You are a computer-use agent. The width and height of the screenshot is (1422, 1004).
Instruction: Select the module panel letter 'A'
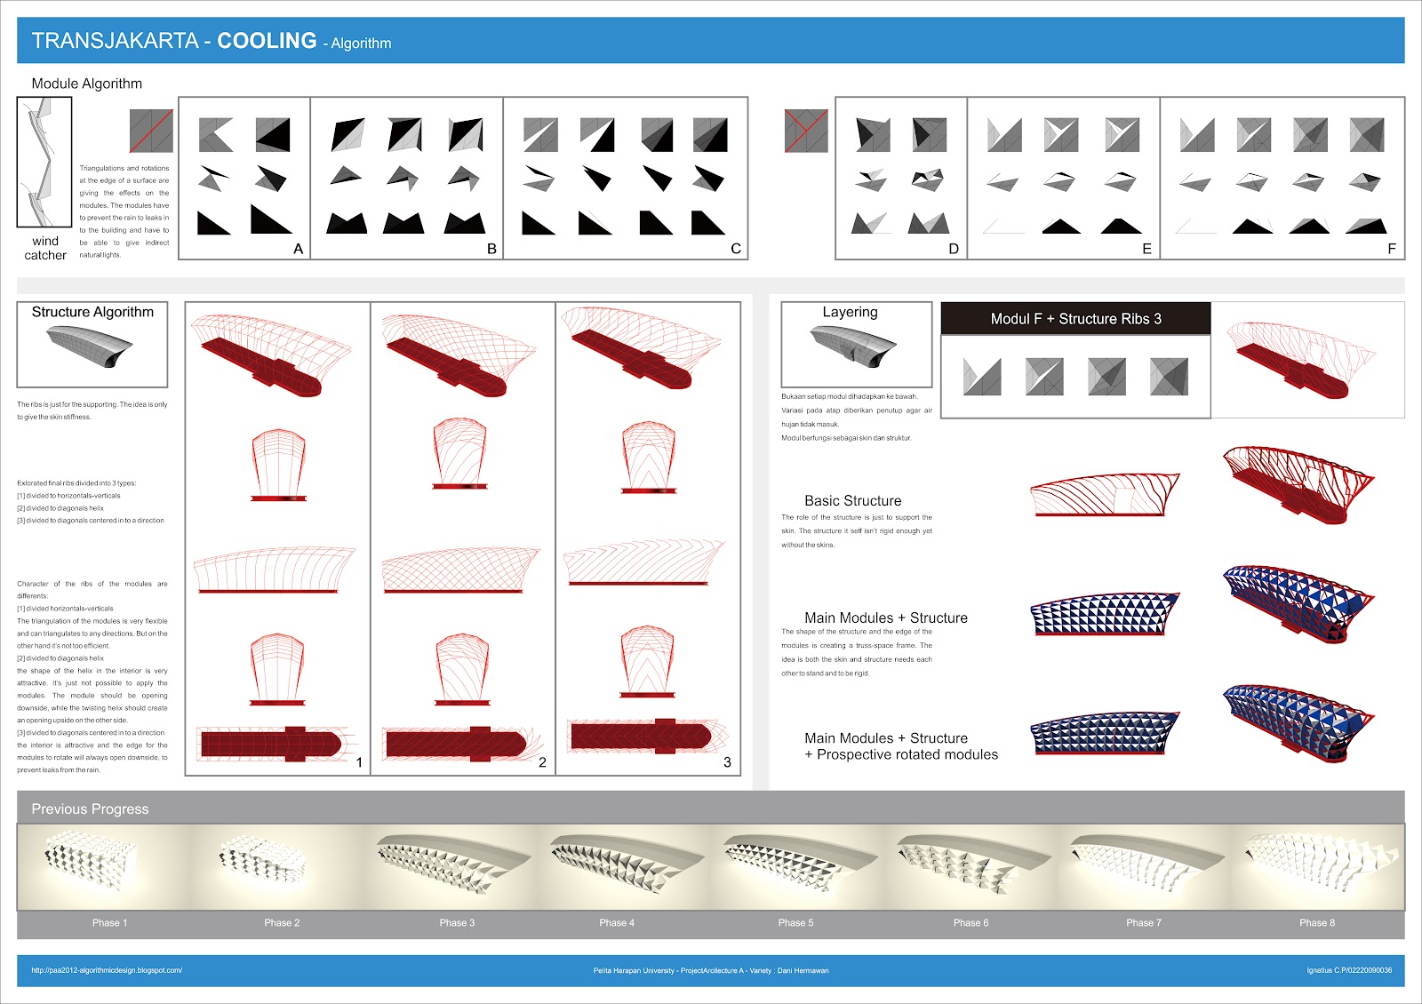(298, 249)
